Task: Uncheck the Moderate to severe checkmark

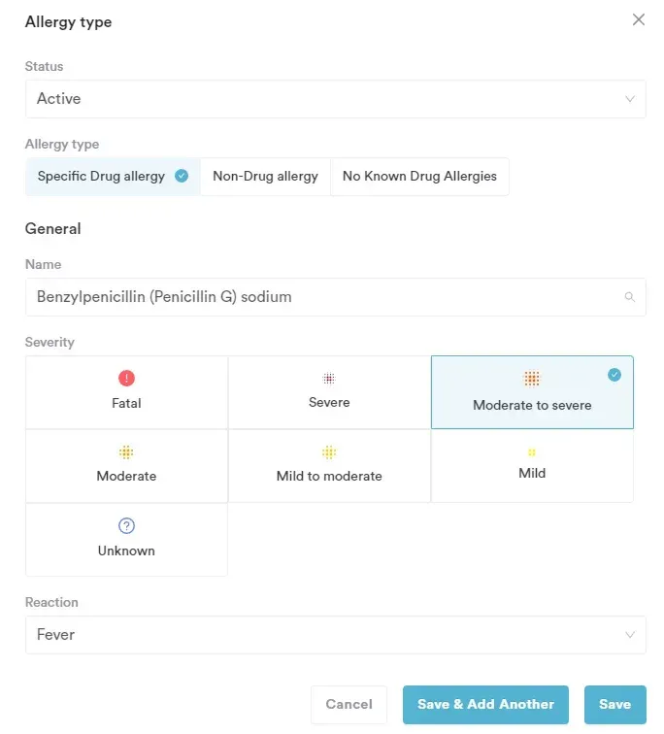Action: (x=614, y=375)
